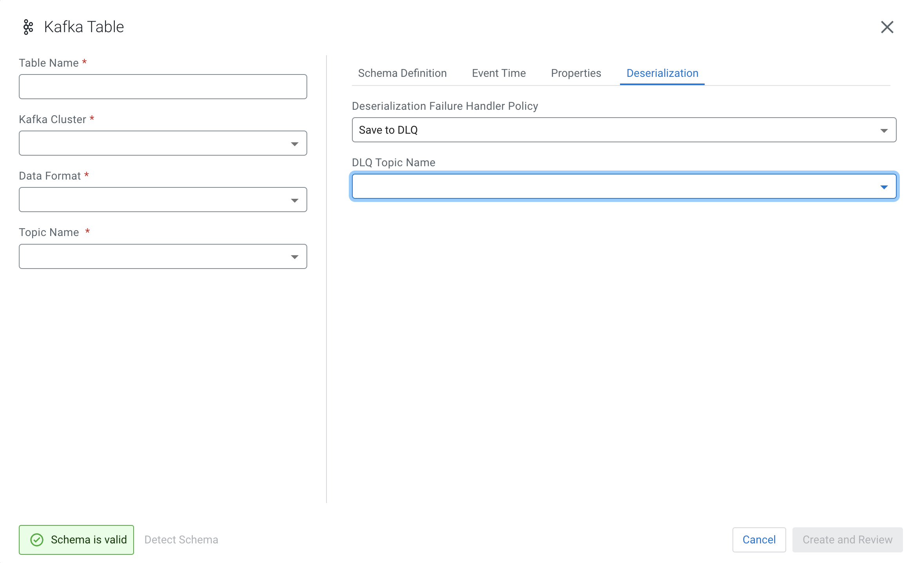Click the Kafka logo icon

28,27
